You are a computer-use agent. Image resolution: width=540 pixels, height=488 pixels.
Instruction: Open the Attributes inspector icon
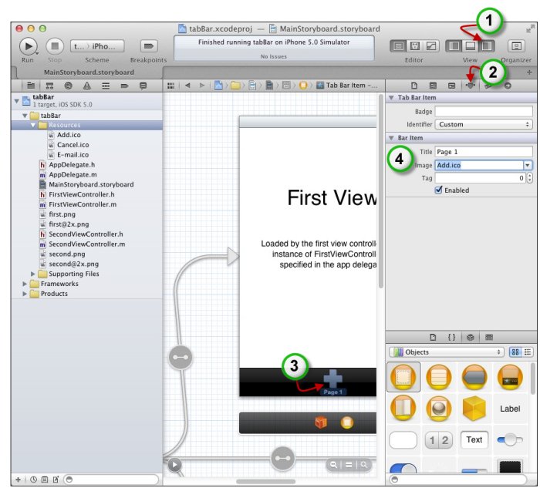tap(470, 86)
